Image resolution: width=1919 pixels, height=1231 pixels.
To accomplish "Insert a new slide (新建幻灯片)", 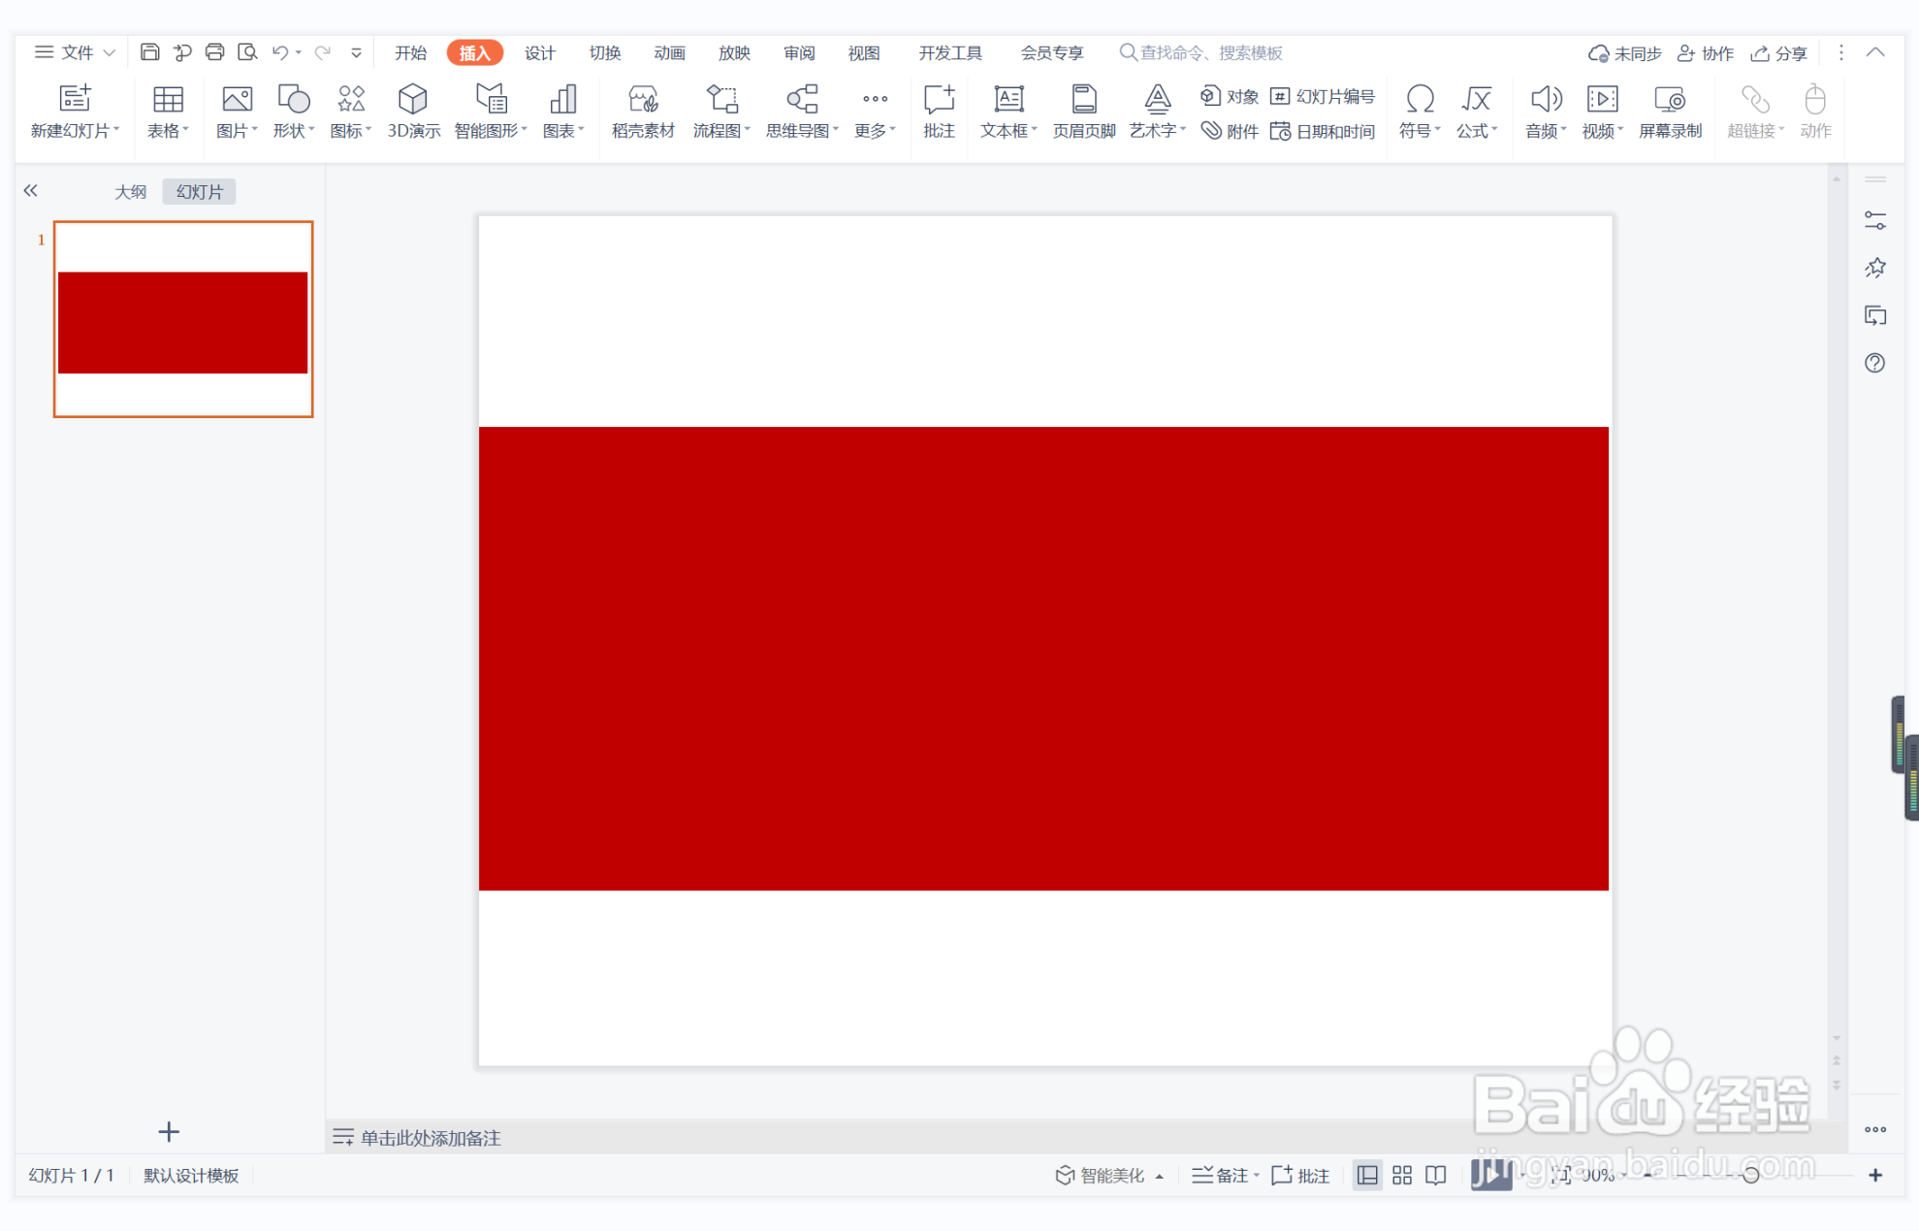I will point(75,112).
